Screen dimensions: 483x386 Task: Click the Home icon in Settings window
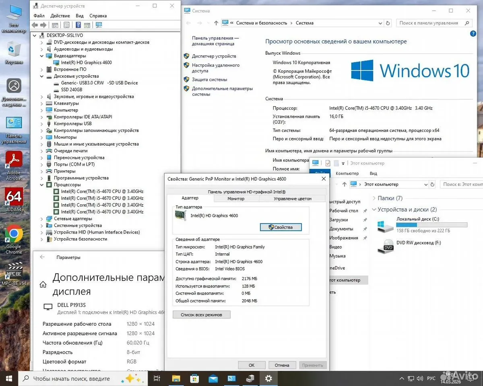(x=43, y=284)
